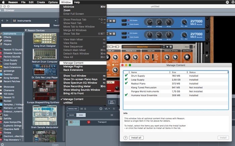Select Utilities in browser sidebar
Screen dimensions: 235x146
[7, 41]
